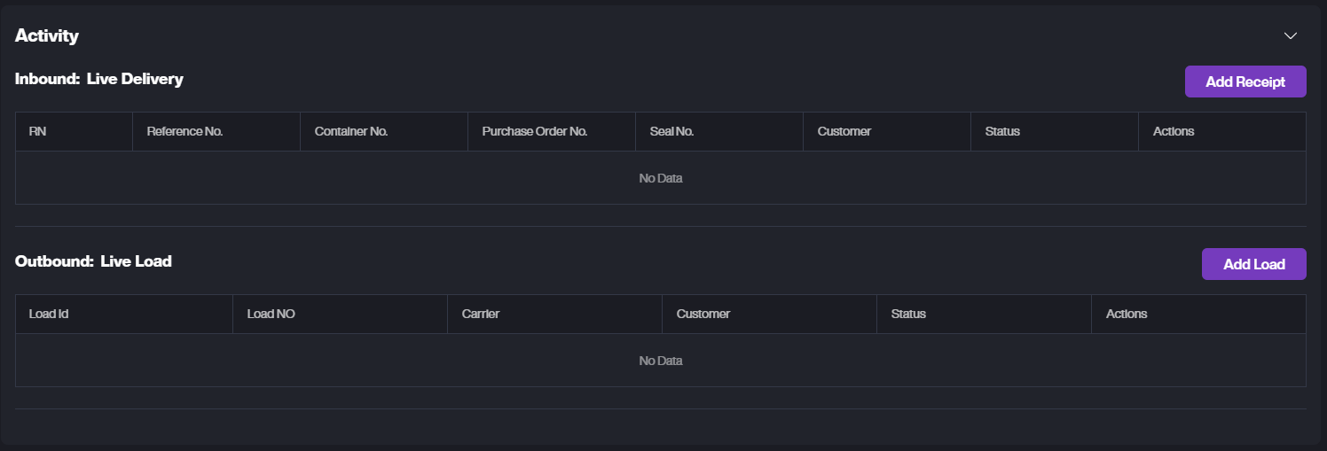Select the Load NO column header

coord(271,314)
